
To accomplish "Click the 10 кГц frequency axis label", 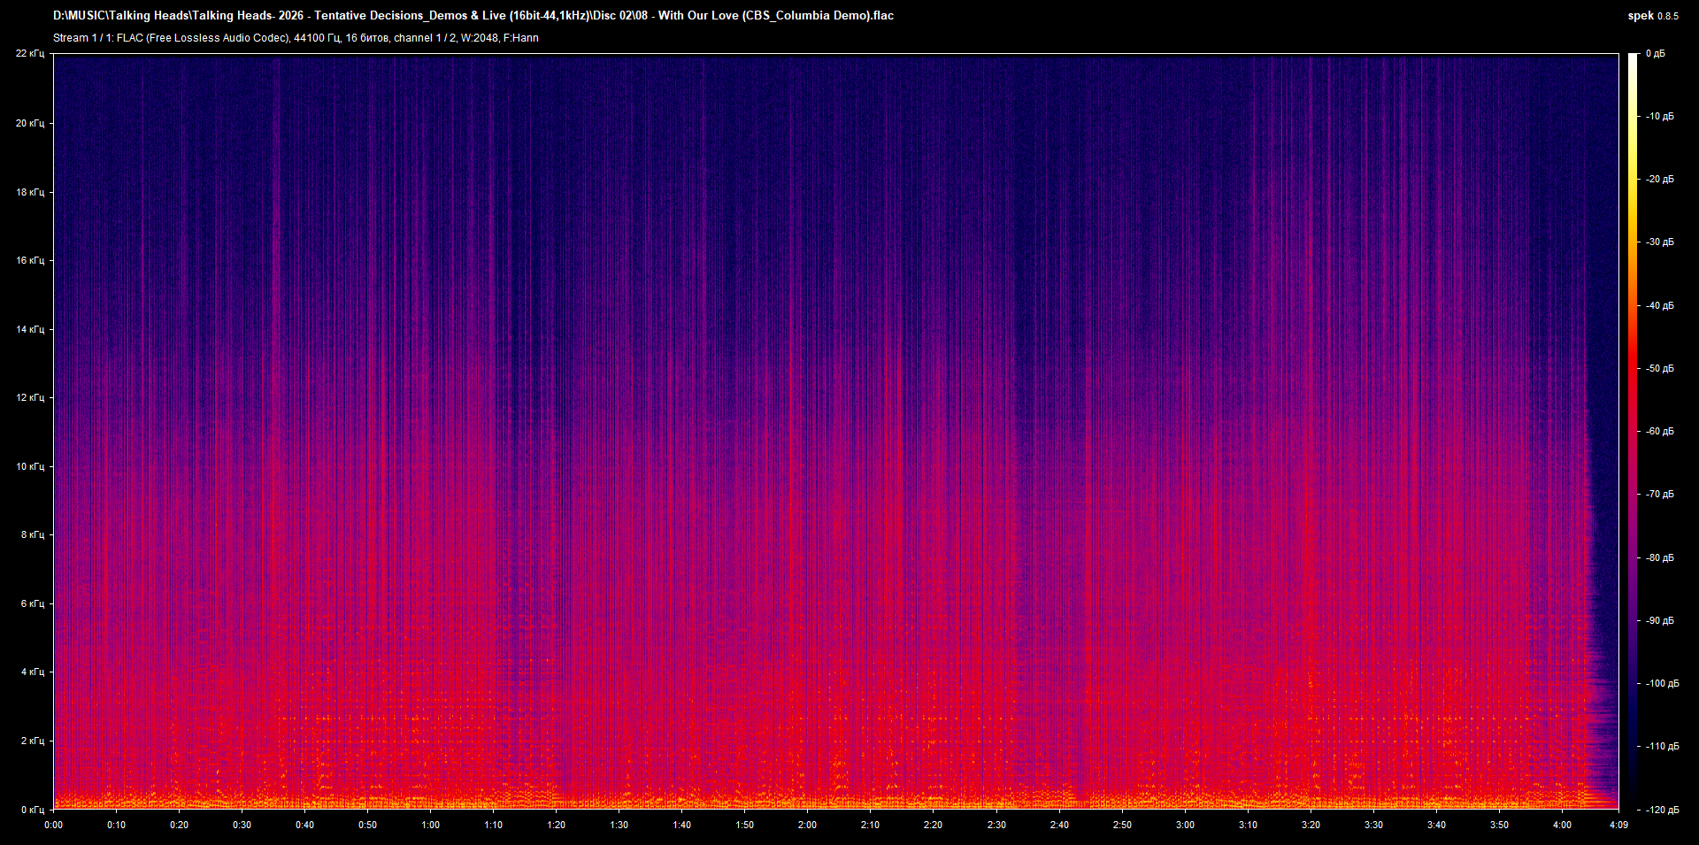I will (x=30, y=466).
